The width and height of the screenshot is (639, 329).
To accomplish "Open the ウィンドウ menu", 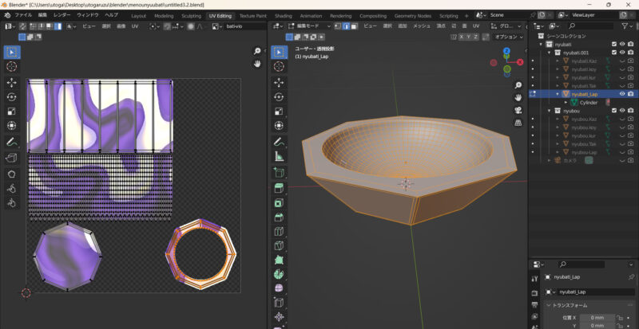I will (x=88, y=15).
